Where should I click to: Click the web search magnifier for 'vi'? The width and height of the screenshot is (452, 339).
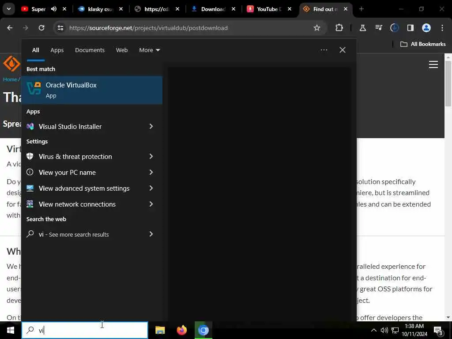point(30,234)
